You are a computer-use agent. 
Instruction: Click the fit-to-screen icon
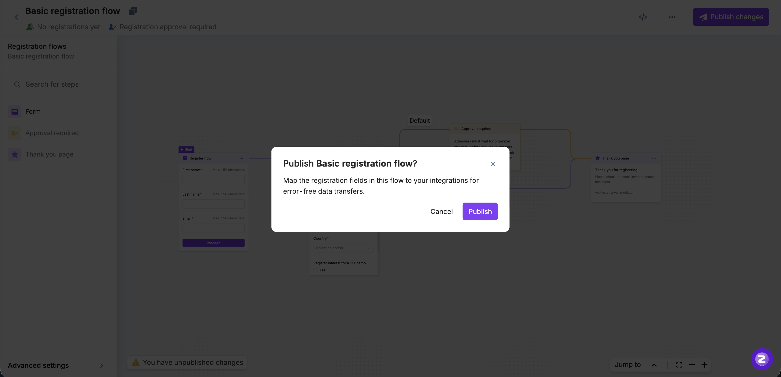679,365
